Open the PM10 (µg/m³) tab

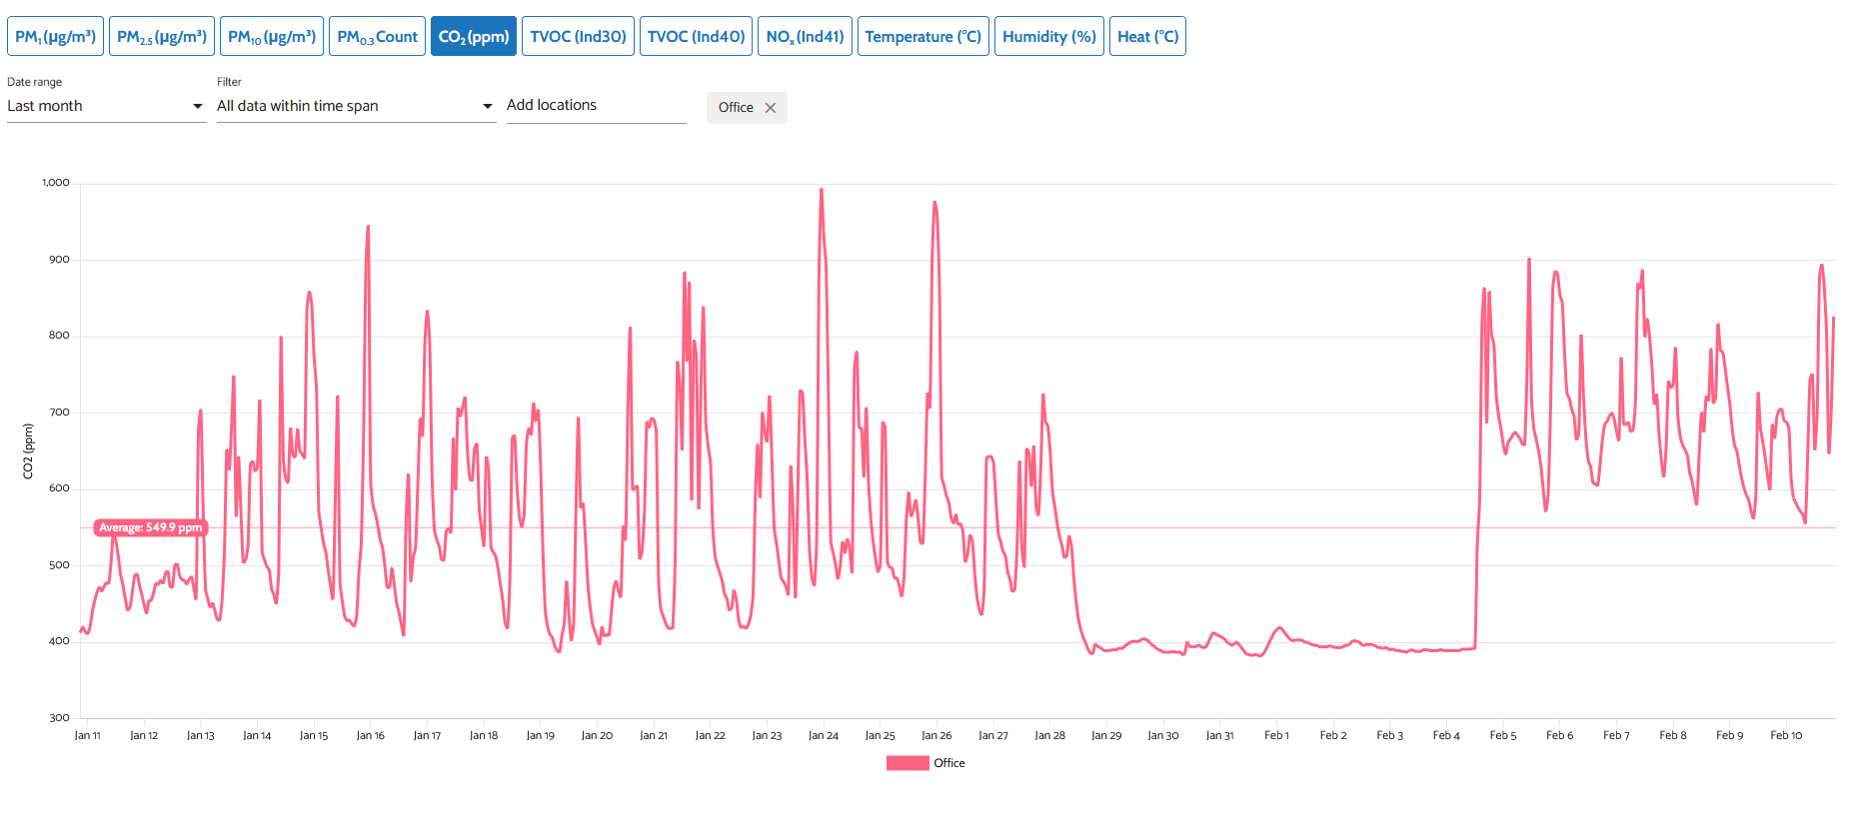(x=272, y=37)
